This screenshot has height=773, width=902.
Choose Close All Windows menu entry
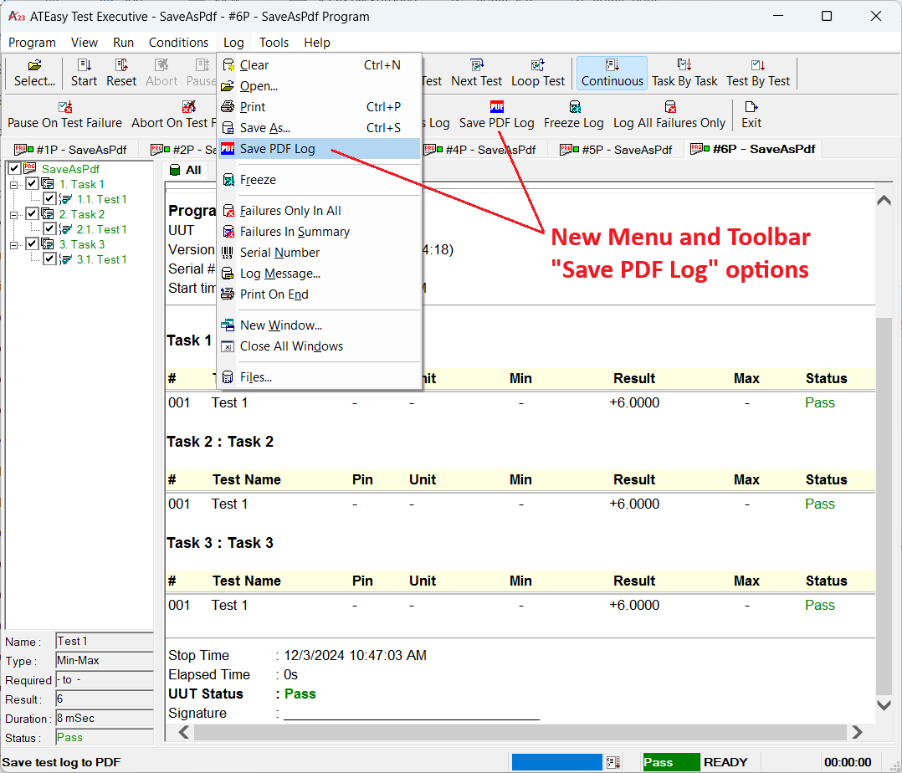click(x=320, y=346)
